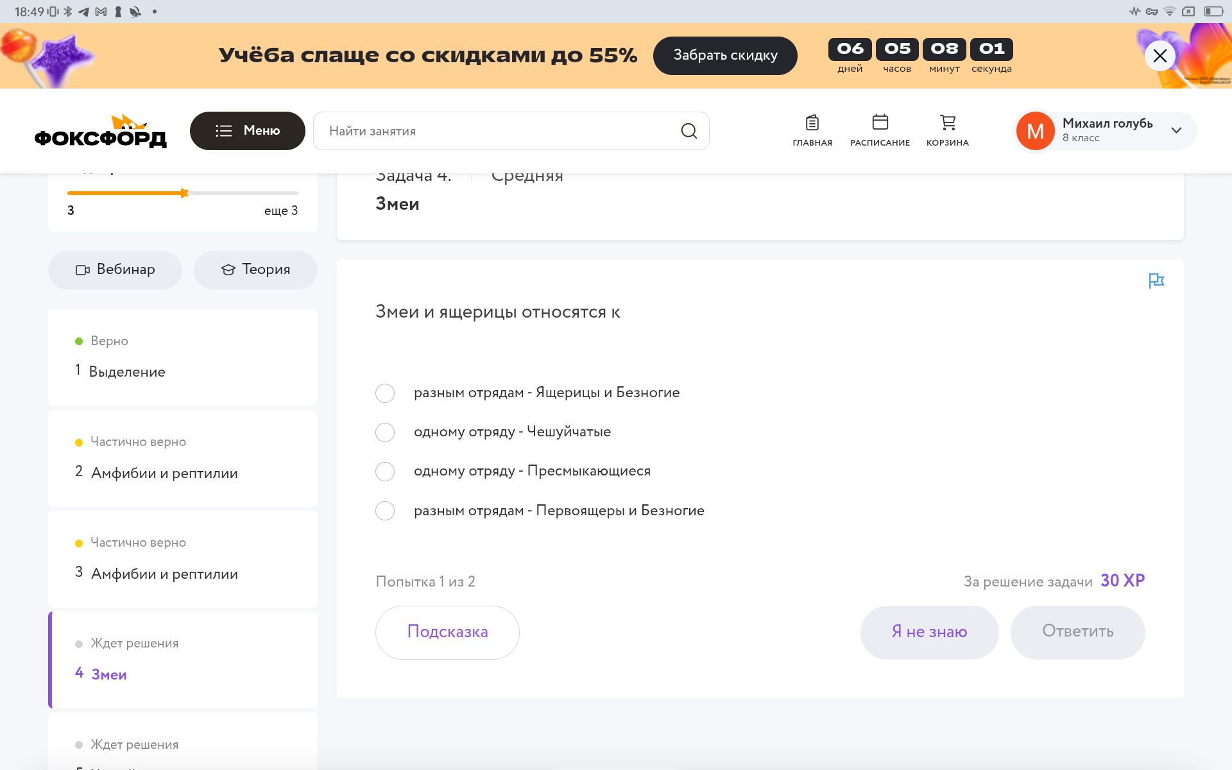
Task: Open the Меню hamburger menu
Action: [248, 131]
